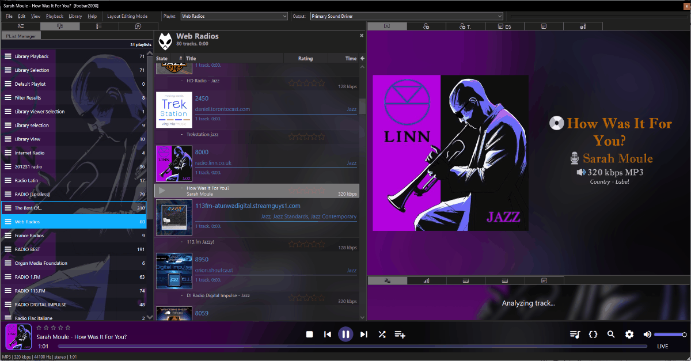
Task: Select the person icon tab labeled T.
Action: pos(465,26)
